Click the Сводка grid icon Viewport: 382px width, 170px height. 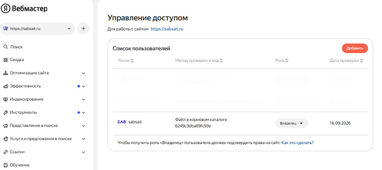(5, 60)
